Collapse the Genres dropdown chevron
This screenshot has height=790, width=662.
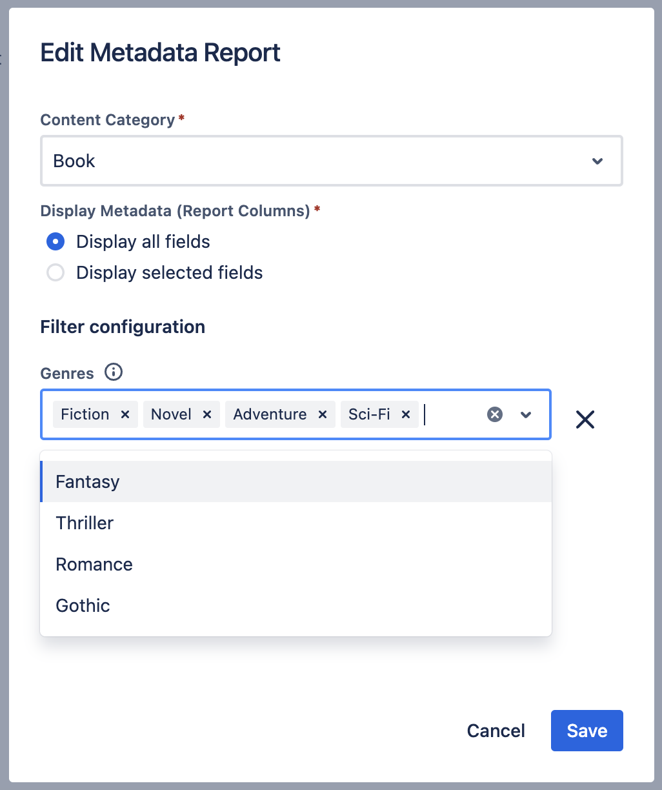click(x=526, y=414)
